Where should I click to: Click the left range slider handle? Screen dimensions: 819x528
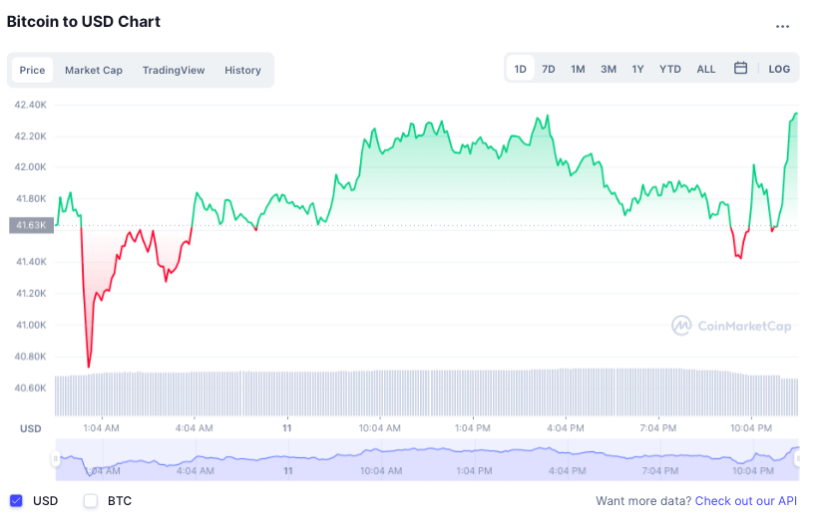coord(56,458)
